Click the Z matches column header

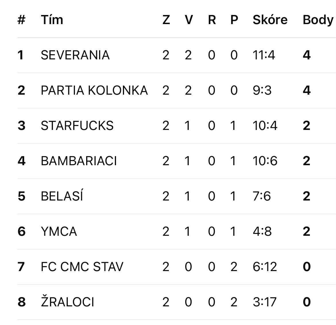click(x=166, y=20)
